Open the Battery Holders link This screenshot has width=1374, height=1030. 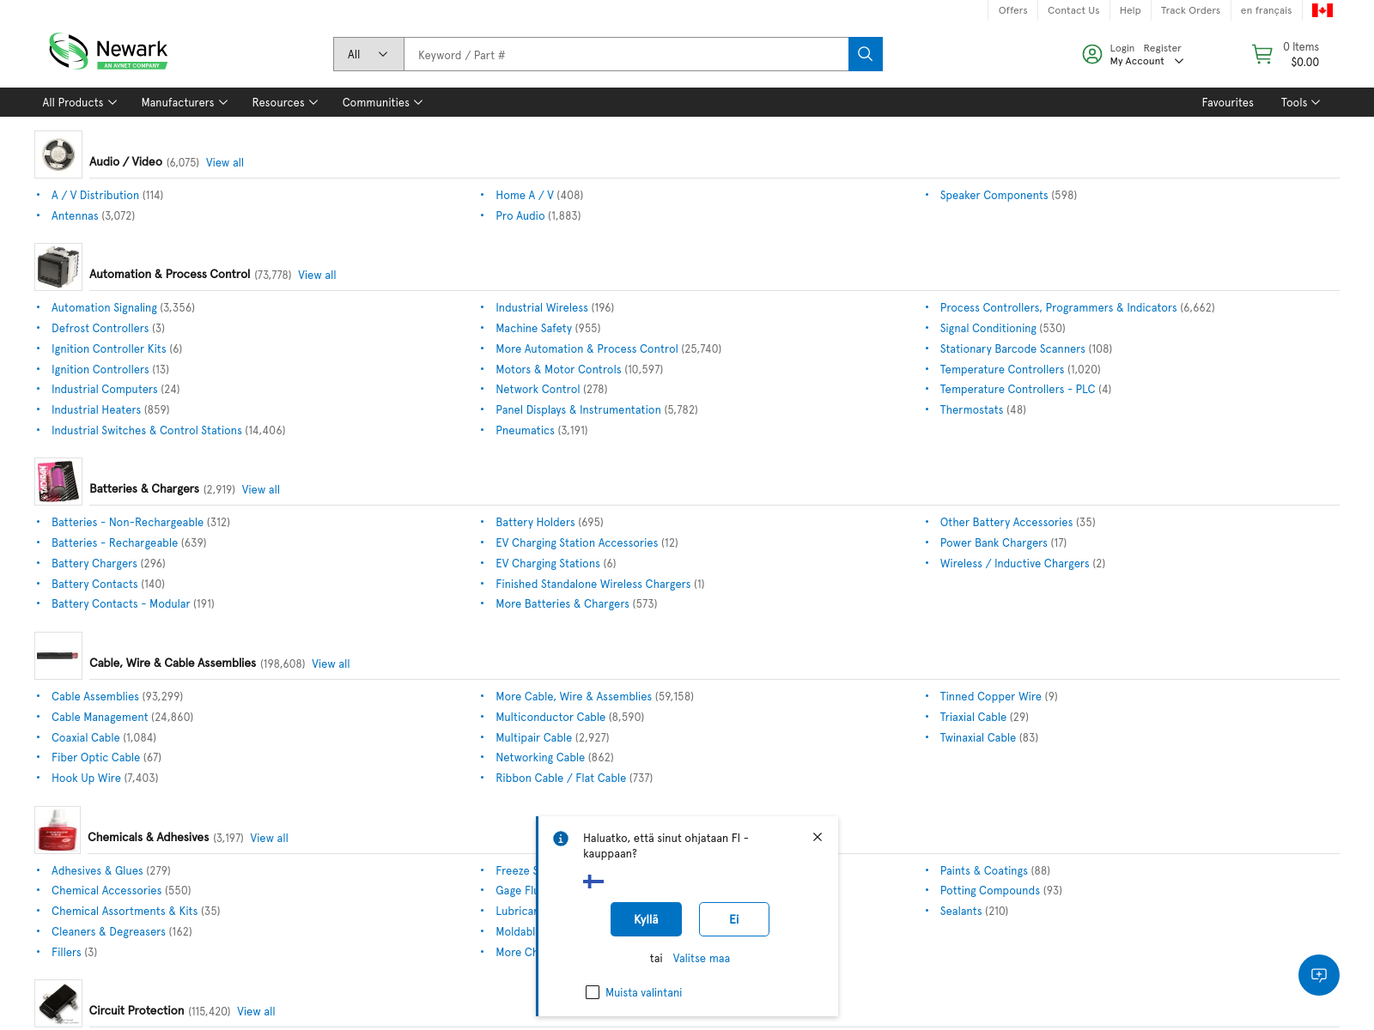point(535,522)
